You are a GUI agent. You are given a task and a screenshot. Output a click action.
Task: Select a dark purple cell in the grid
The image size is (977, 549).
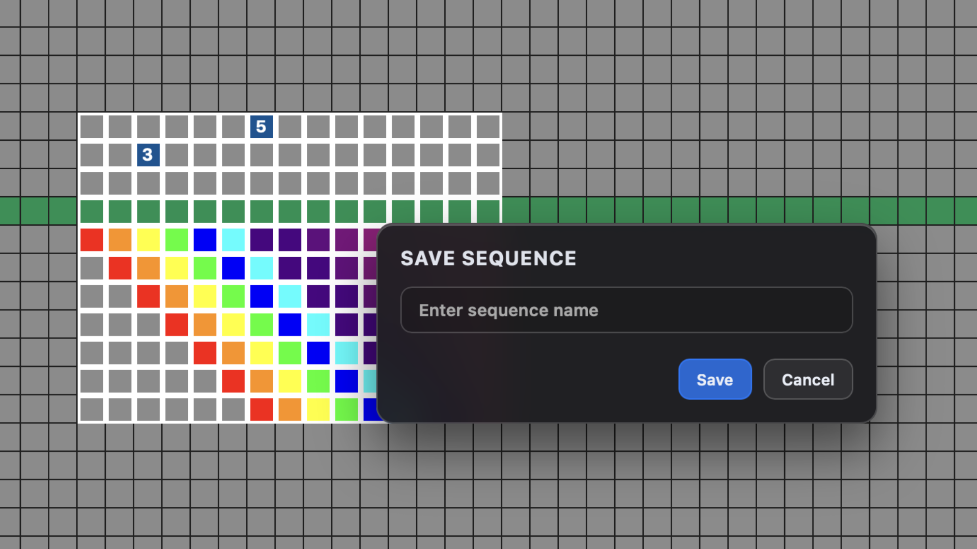point(261,239)
